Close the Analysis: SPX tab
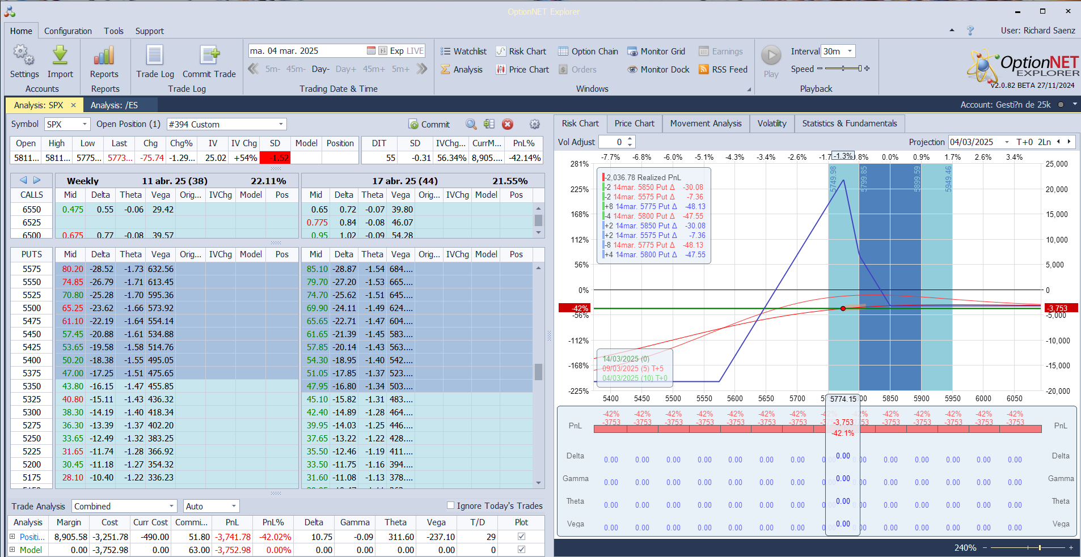Viewport: 1081px width, 557px height. (73, 105)
